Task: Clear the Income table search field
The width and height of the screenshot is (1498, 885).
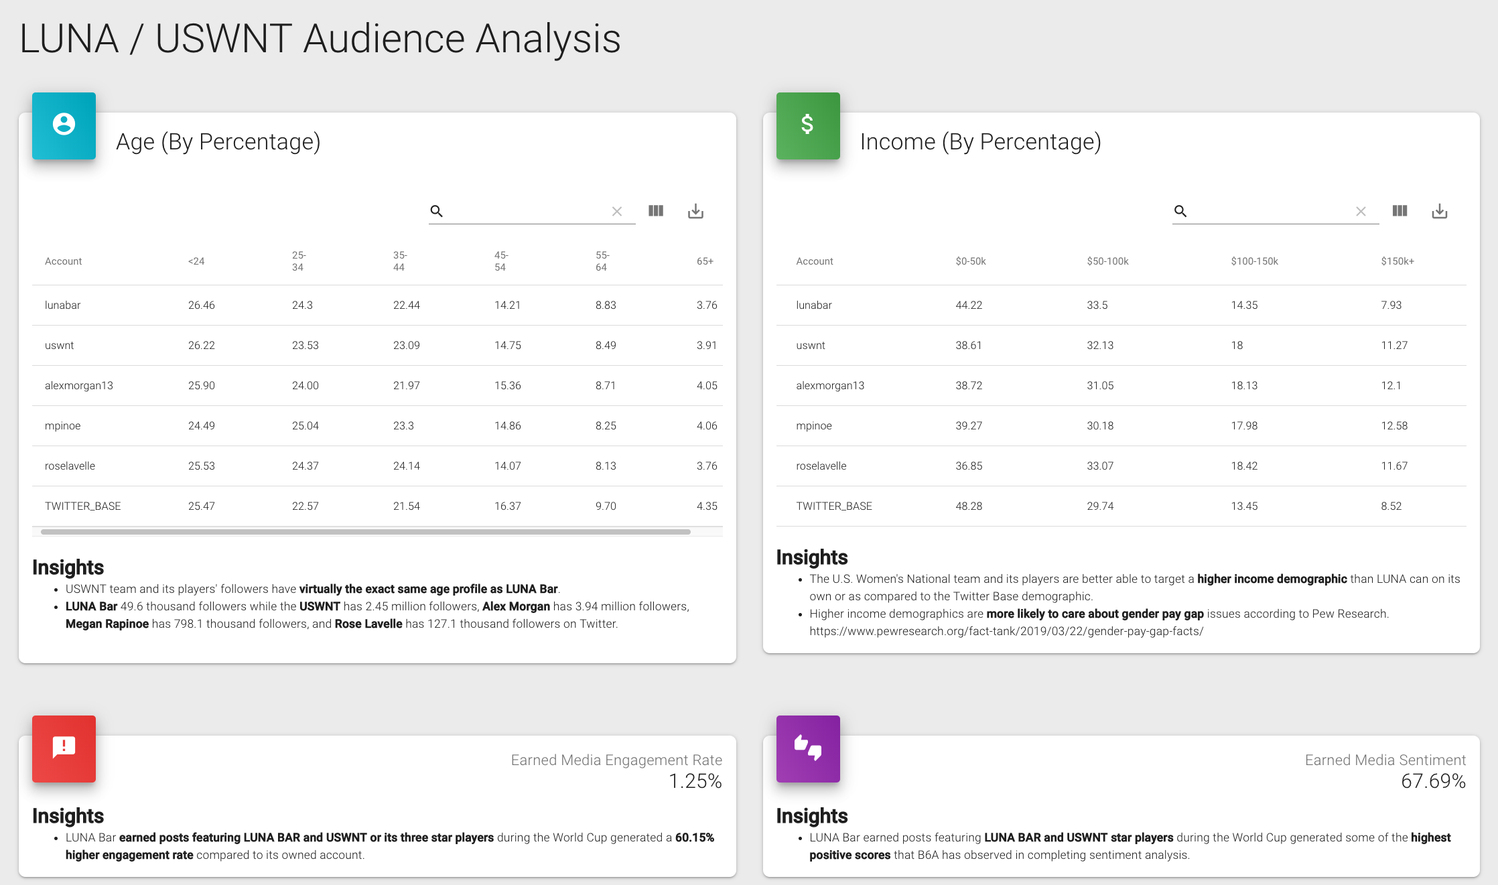Action: (x=1361, y=211)
